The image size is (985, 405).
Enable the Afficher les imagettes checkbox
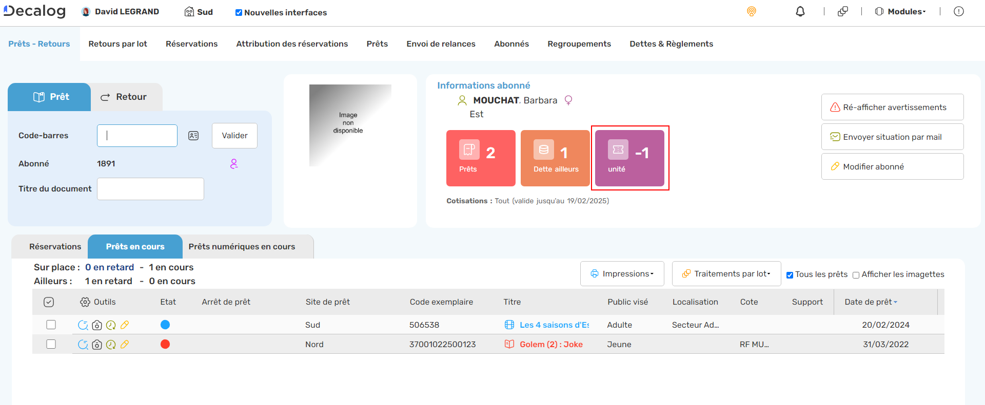(856, 275)
